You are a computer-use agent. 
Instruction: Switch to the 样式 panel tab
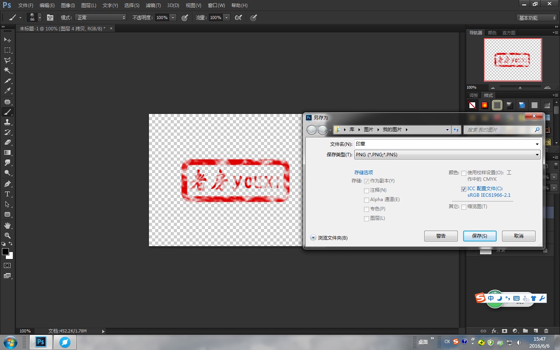pos(488,95)
